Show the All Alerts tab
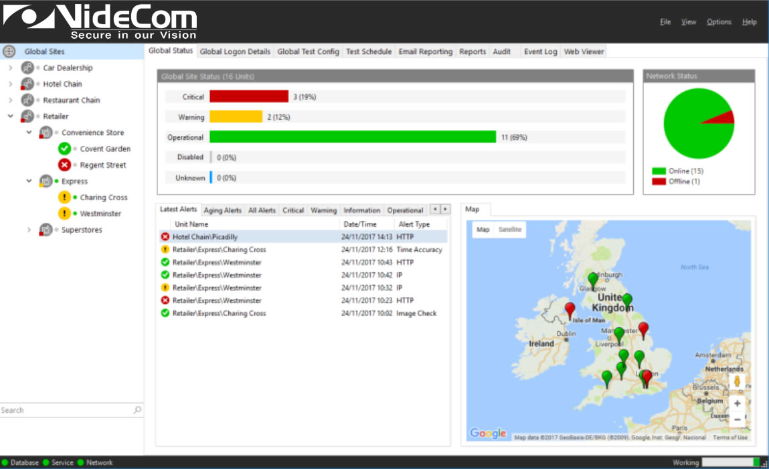 tap(262, 210)
